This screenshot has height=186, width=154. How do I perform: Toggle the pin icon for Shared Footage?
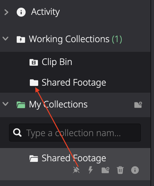tap(76, 170)
